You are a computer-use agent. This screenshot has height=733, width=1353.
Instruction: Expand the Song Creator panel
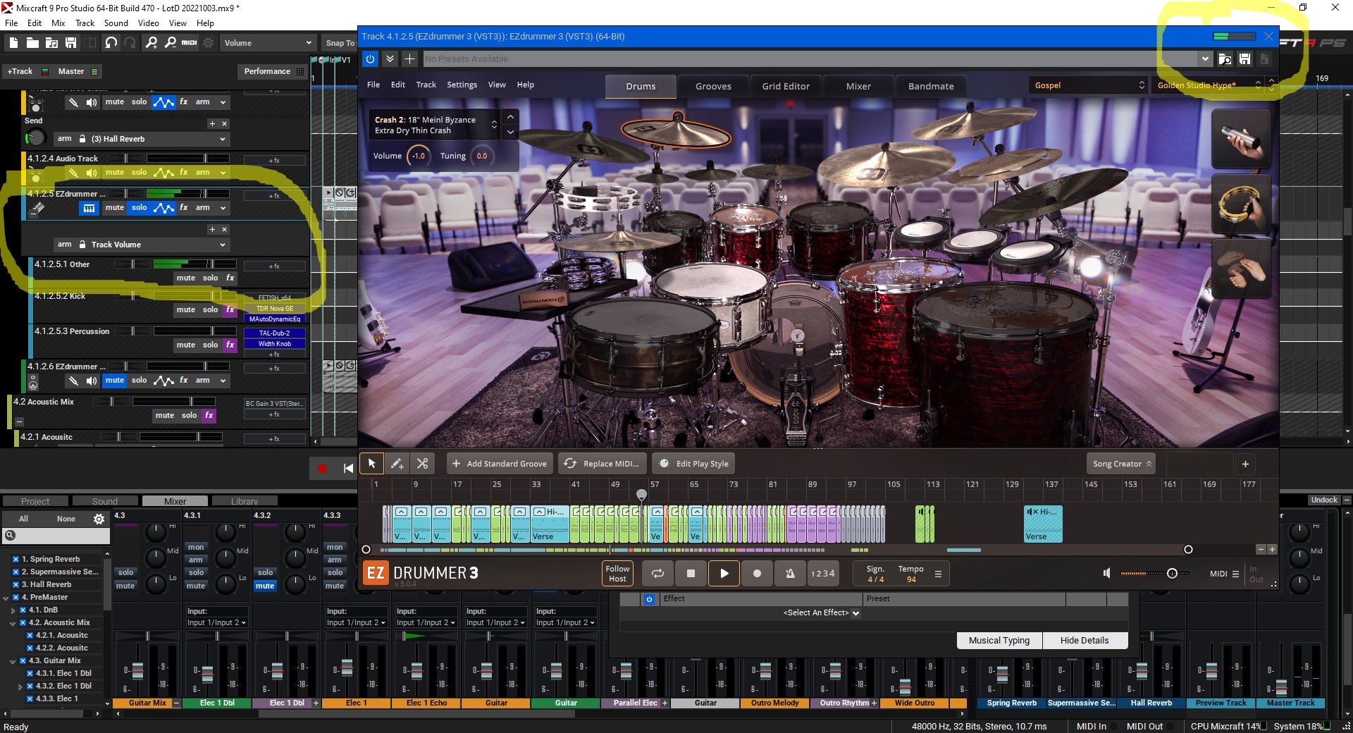point(1121,464)
